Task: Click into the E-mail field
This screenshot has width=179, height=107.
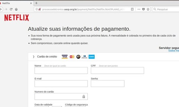Action: point(61,84)
